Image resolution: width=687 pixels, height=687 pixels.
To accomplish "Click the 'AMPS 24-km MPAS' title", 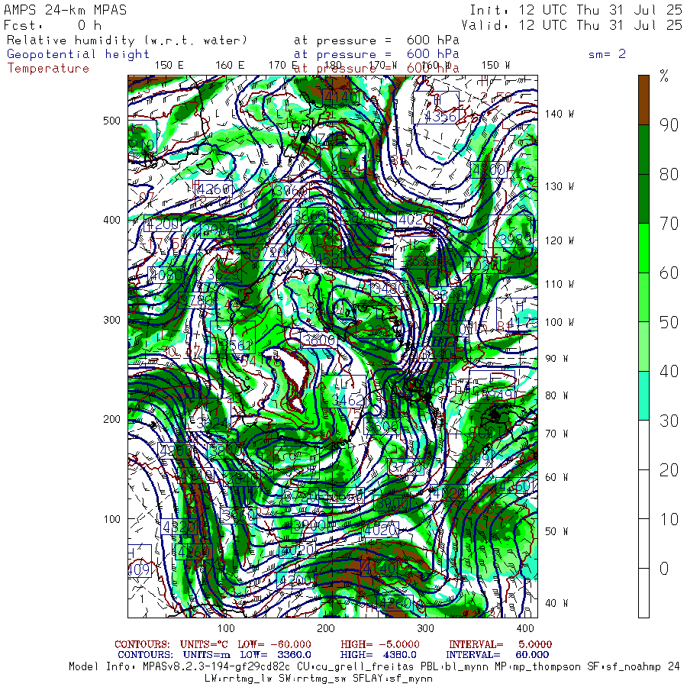I will click(x=66, y=10).
